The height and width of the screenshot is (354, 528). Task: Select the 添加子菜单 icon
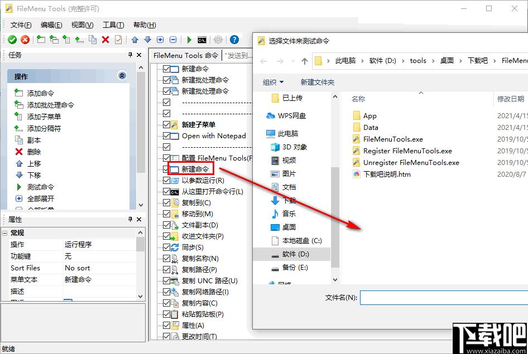tap(18, 116)
